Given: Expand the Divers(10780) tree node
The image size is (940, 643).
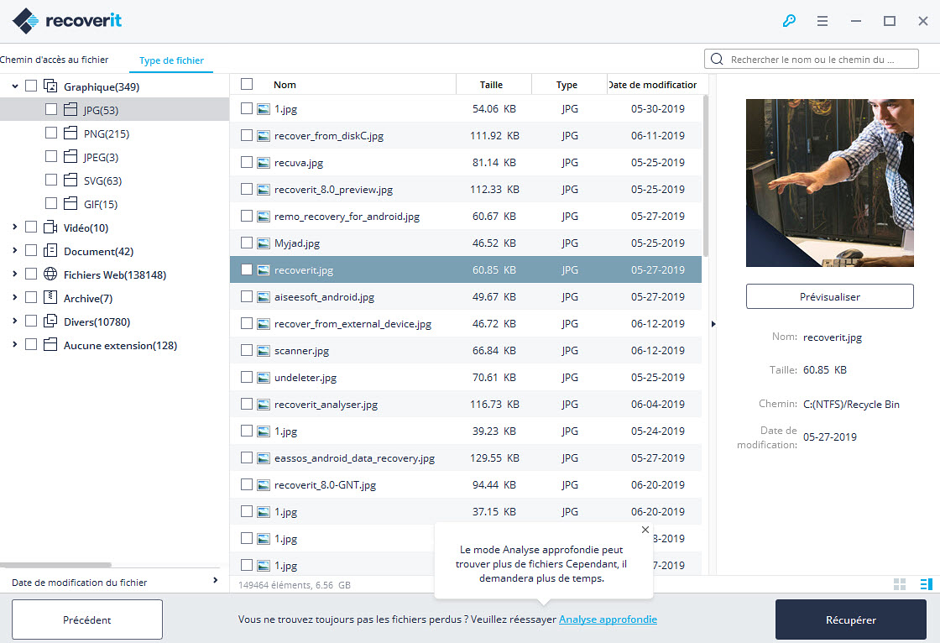Looking at the screenshot, I should click(x=15, y=321).
